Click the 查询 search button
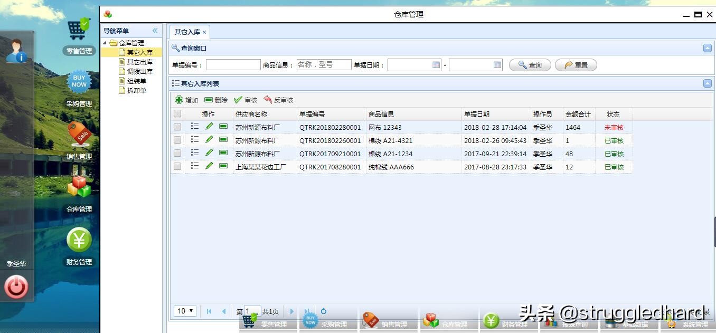 [530, 64]
